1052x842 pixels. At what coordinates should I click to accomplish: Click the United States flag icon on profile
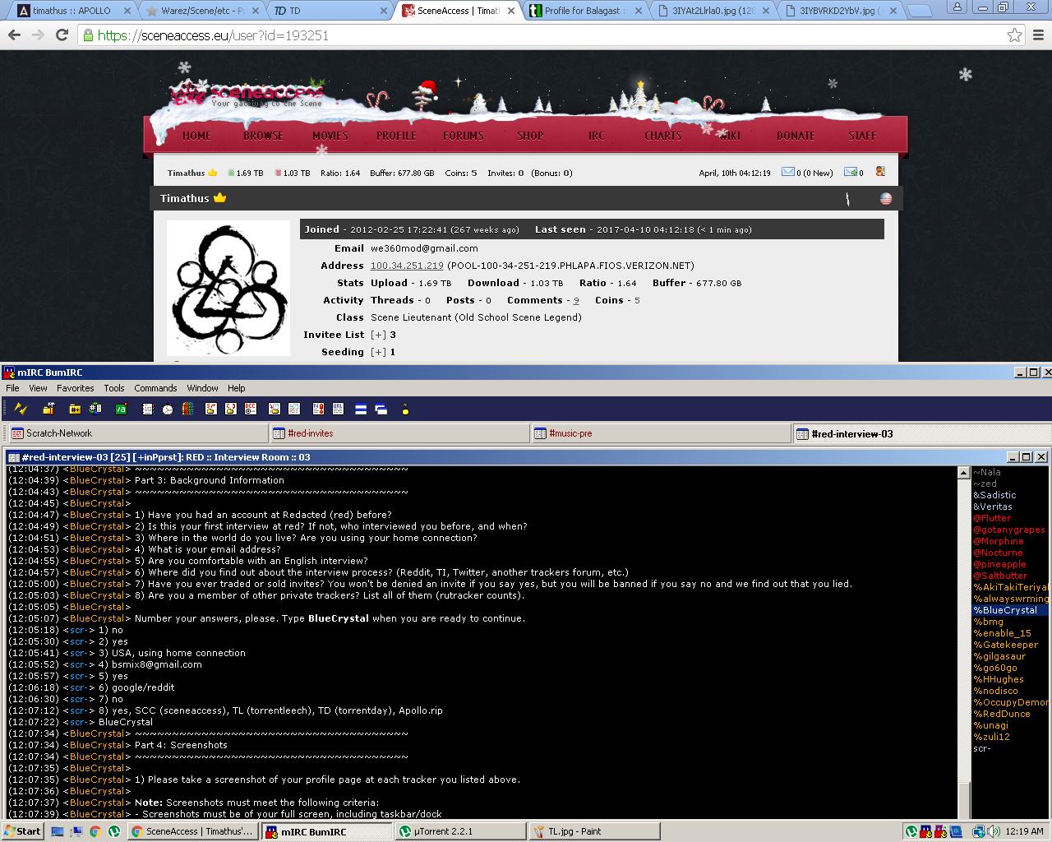click(886, 198)
